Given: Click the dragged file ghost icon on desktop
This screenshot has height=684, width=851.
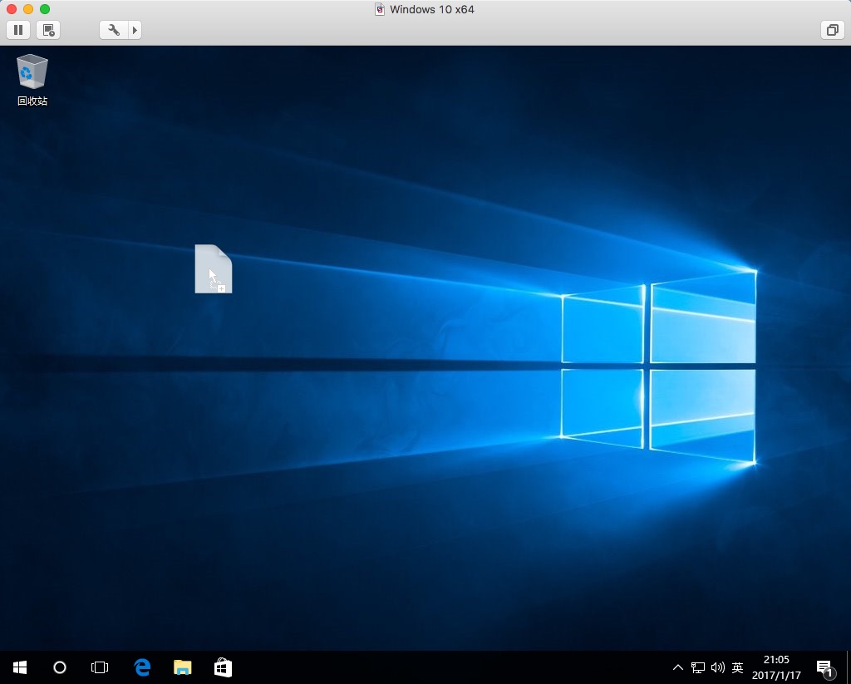Looking at the screenshot, I should [214, 268].
